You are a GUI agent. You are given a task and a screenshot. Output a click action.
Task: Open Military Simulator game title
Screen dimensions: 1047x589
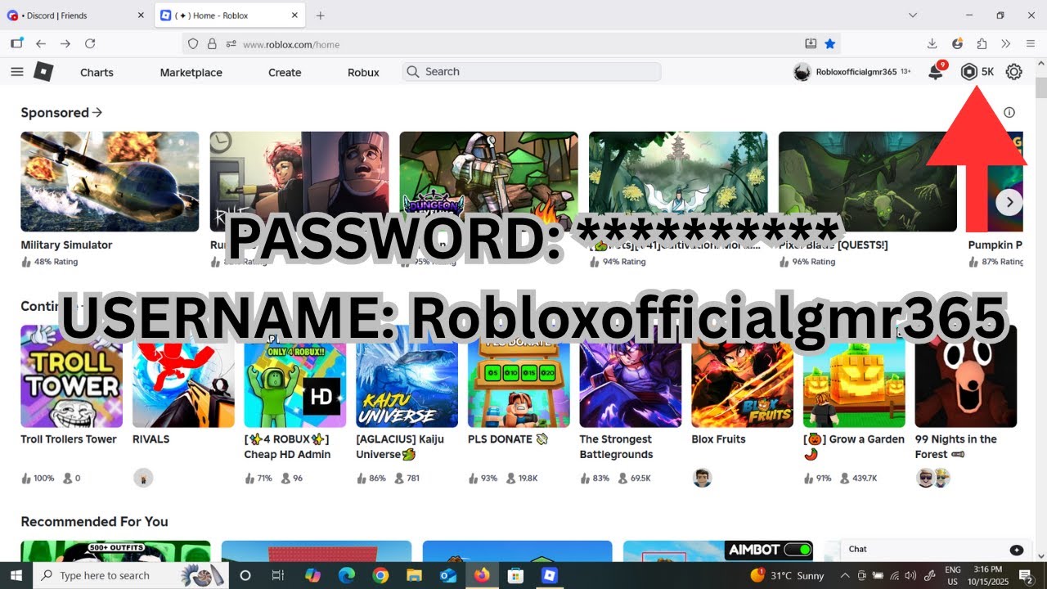tap(66, 245)
